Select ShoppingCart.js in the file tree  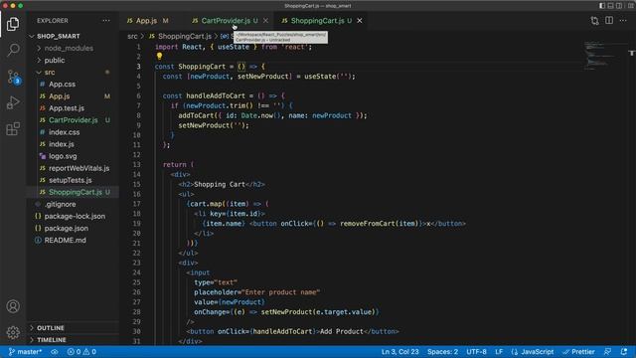pyautogui.click(x=76, y=192)
